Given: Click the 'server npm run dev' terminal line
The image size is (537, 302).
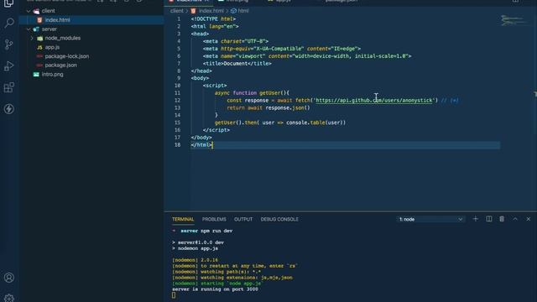Looking at the screenshot, I should click(x=206, y=231).
